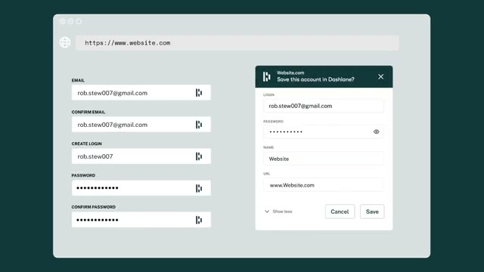Click the URL field www.Website.com

coord(324,185)
